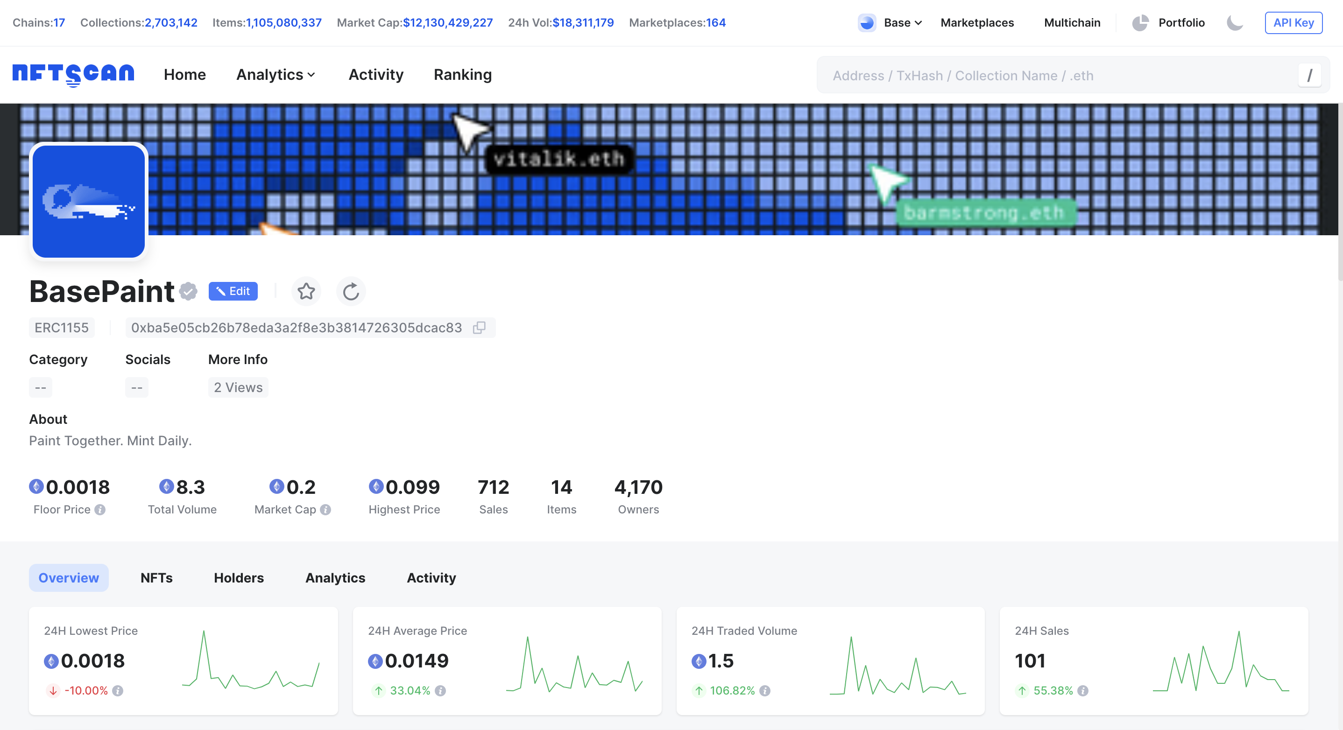Viewport: 1343px width, 730px height.
Task: Click the API Key button
Action: (1293, 23)
